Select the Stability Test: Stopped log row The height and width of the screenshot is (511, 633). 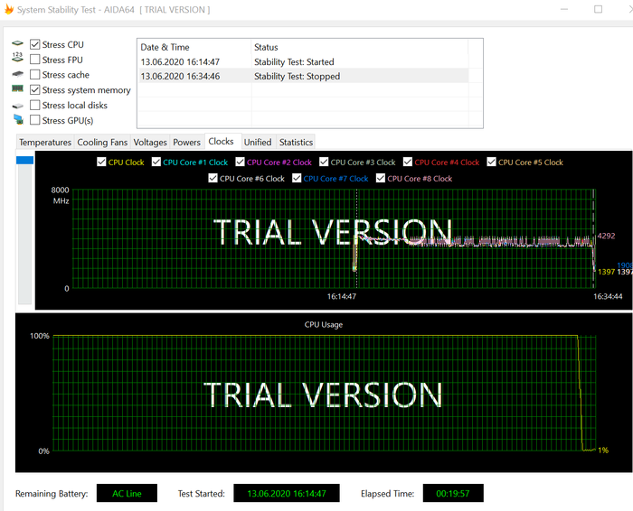304,76
